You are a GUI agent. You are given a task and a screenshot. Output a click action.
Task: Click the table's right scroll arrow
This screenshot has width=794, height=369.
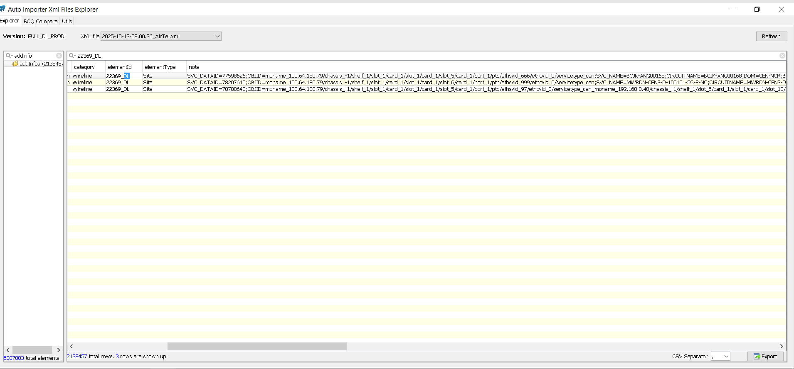click(782, 346)
